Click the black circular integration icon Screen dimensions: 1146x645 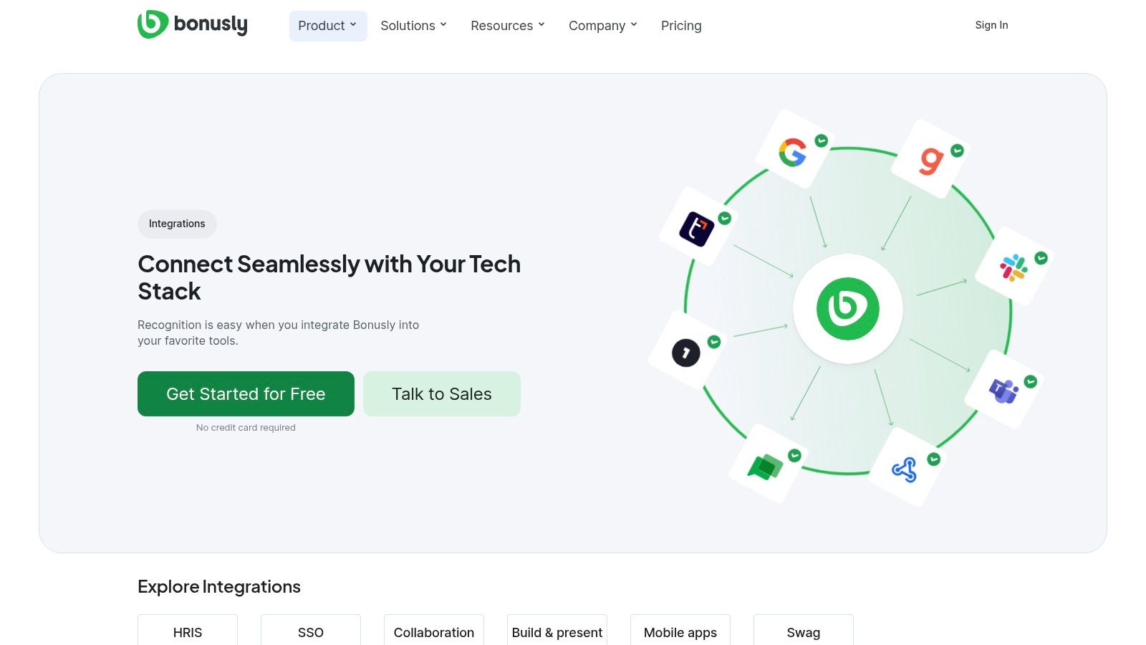(x=685, y=353)
